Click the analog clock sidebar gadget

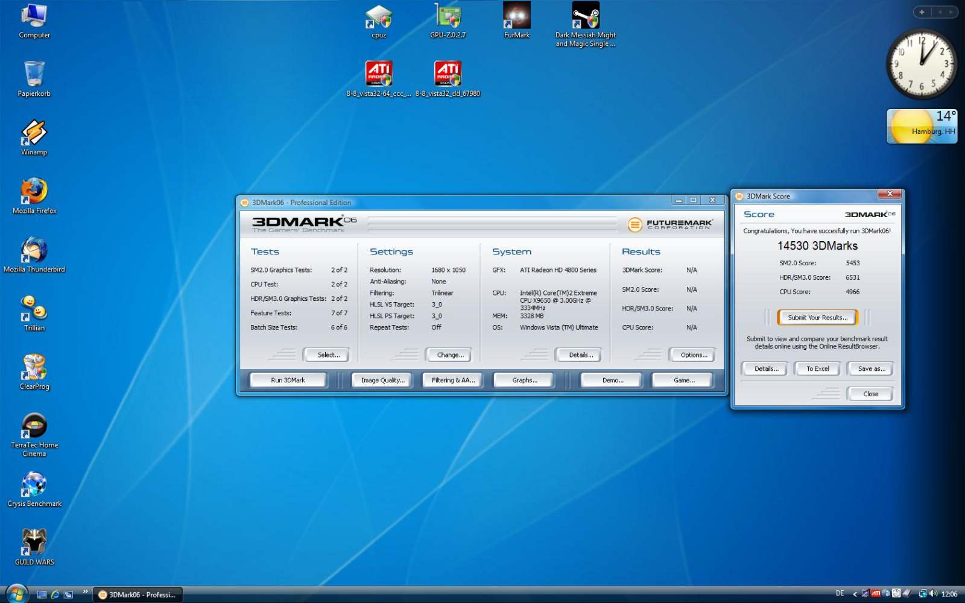(922, 64)
